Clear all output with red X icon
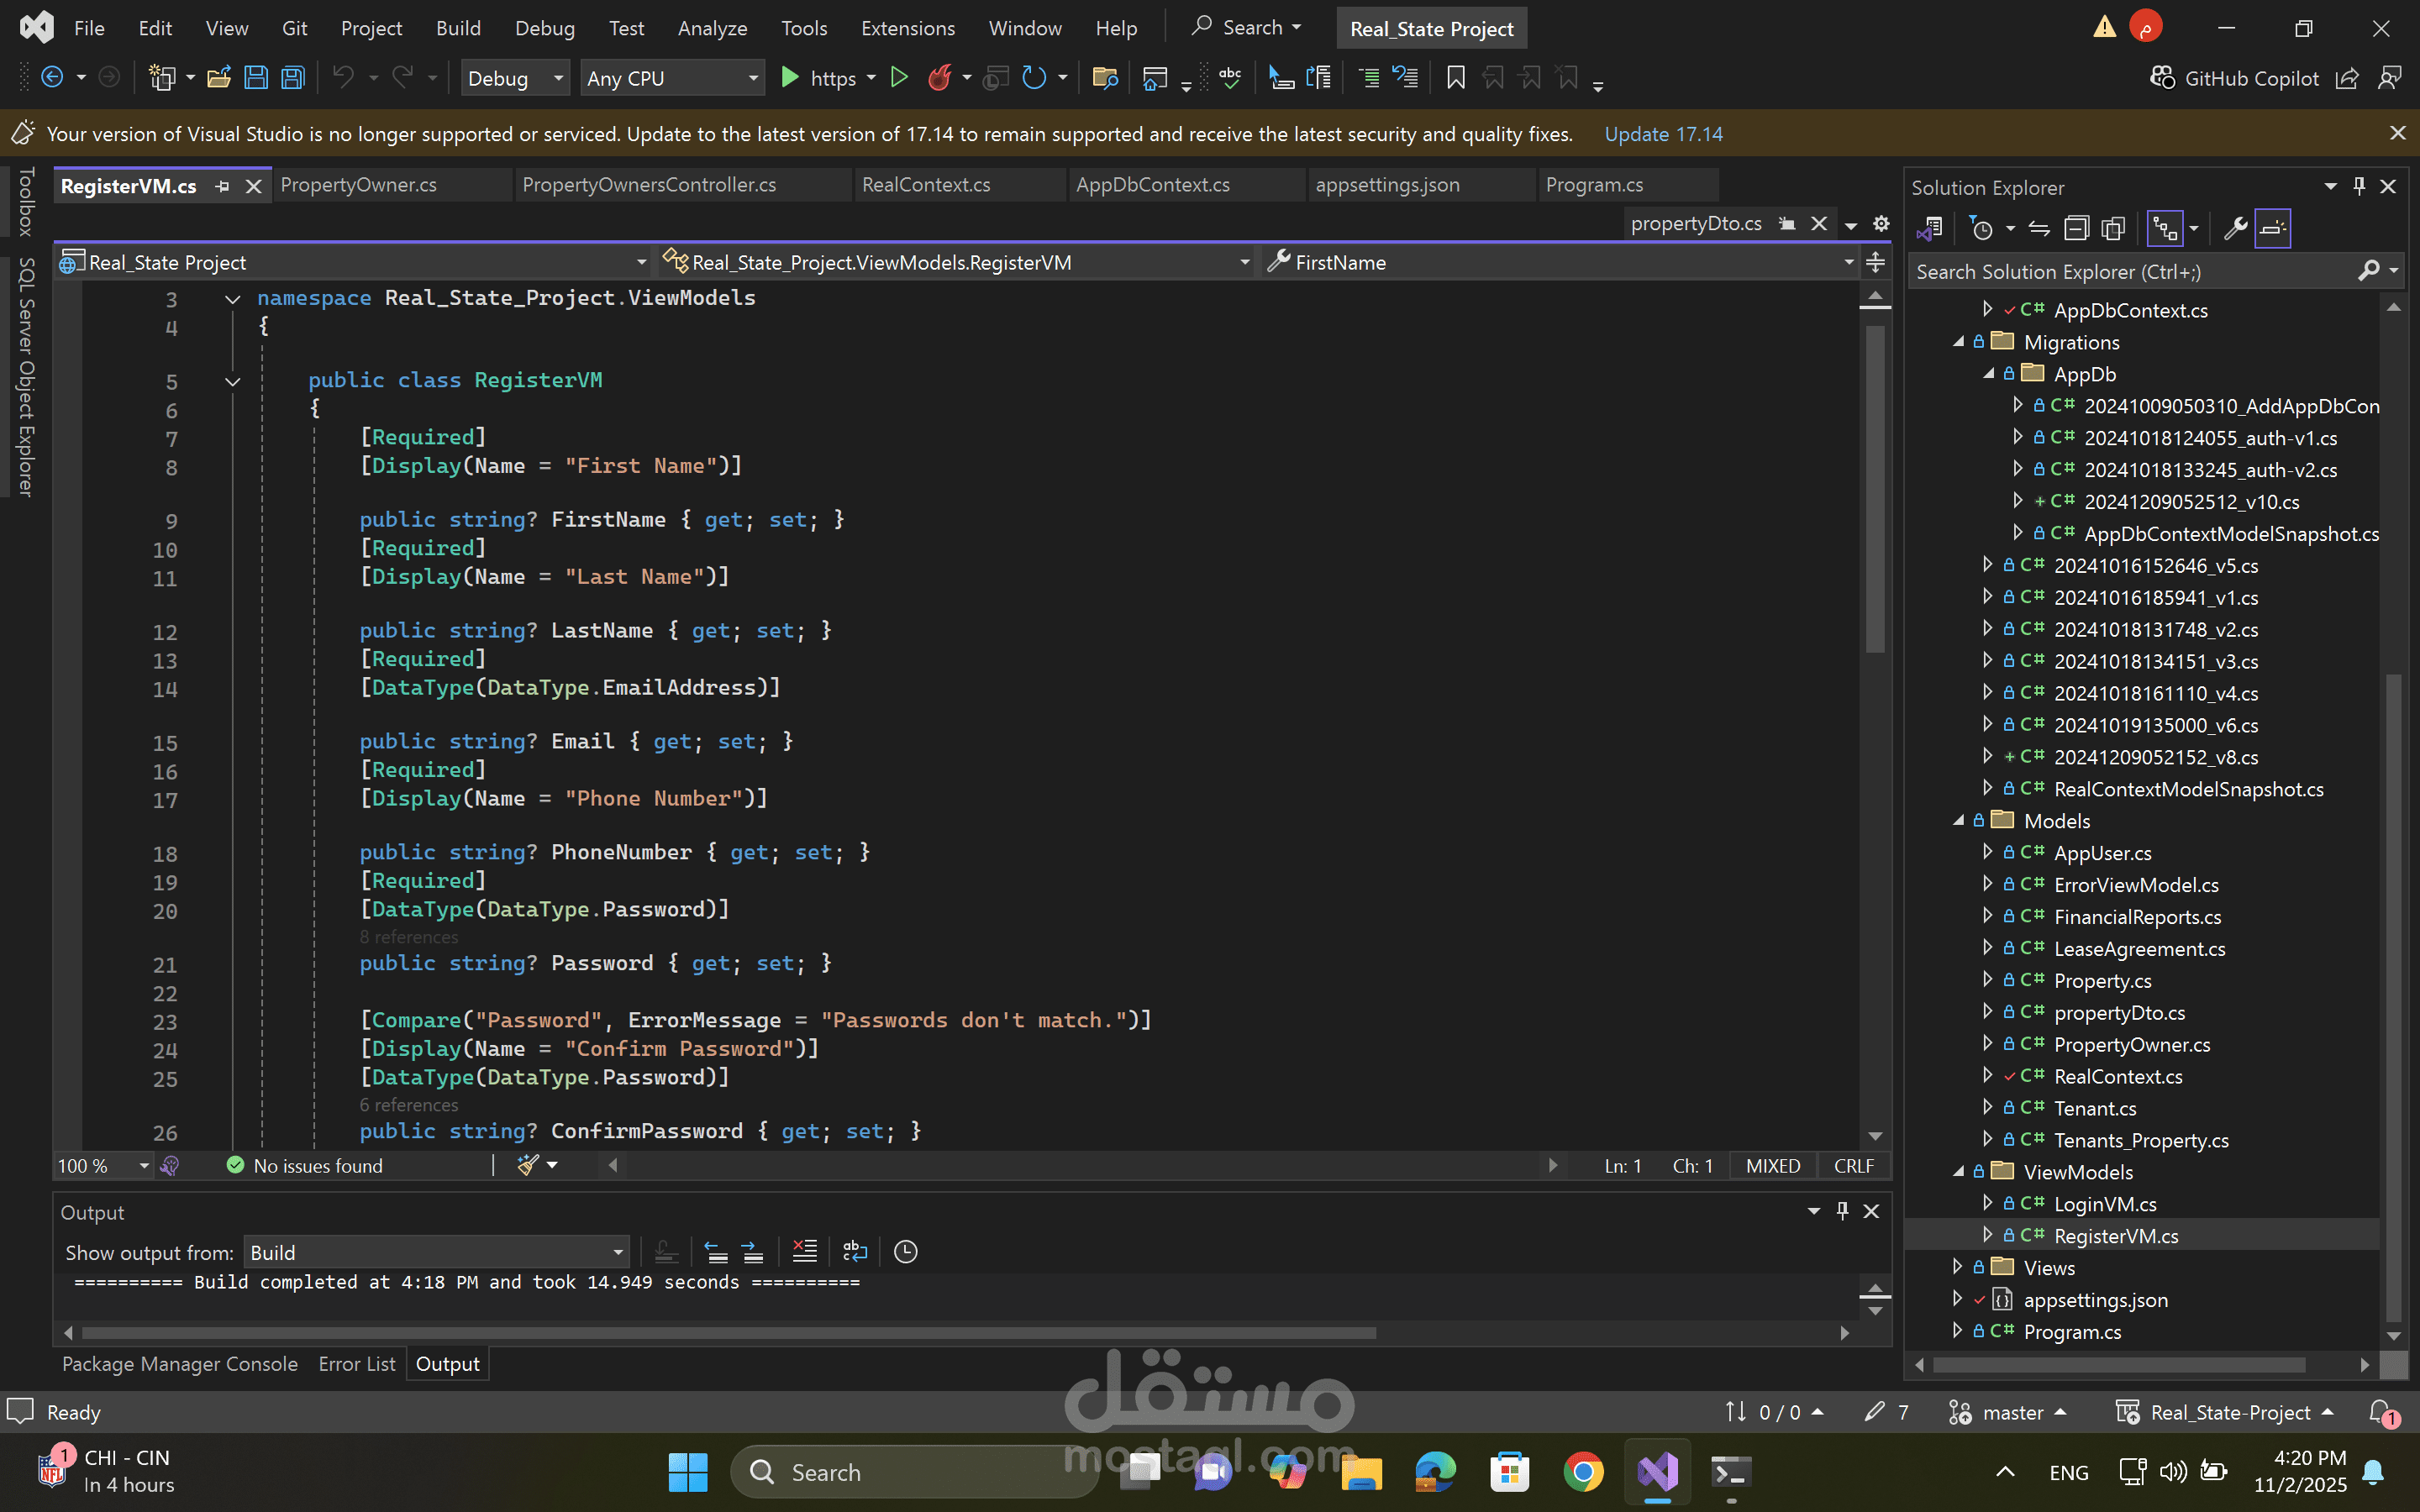 point(805,1251)
